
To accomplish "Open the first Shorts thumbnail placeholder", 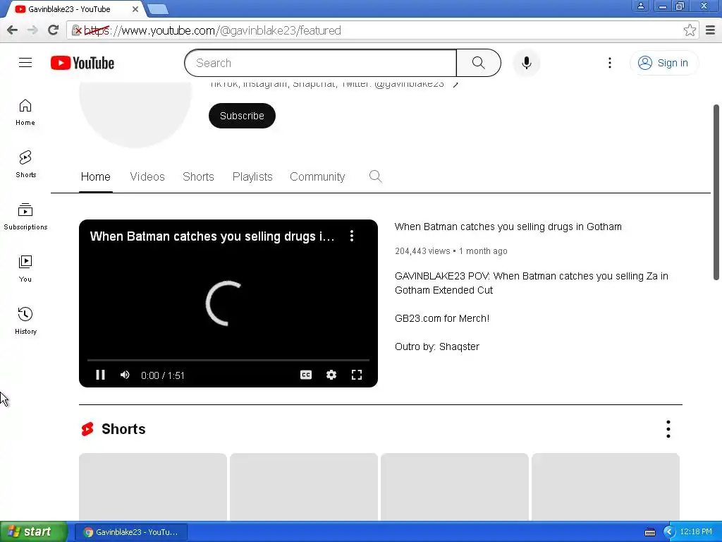I will (x=153, y=487).
